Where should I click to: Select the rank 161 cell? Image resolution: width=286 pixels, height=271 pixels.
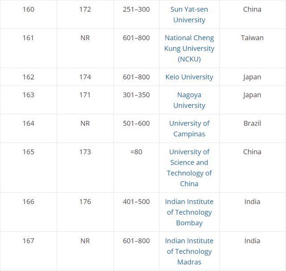click(29, 48)
